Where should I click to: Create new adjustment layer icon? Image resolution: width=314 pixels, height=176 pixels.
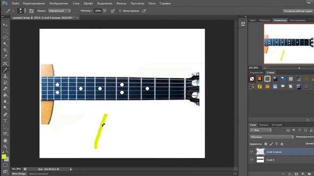303,174
